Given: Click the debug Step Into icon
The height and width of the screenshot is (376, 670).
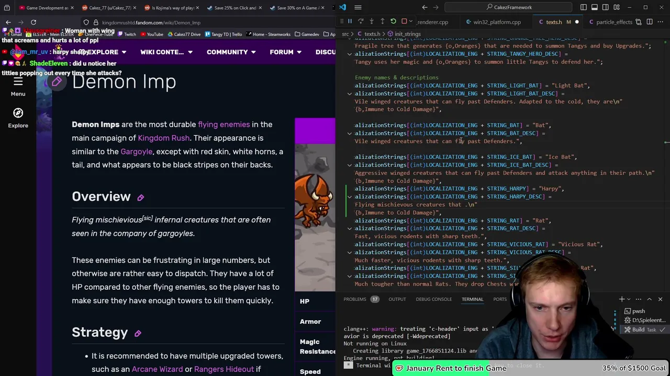Looking at the screenshot, I should click(372, 21).
